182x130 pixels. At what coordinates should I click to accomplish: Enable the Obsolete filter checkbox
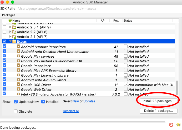point(16,111)
